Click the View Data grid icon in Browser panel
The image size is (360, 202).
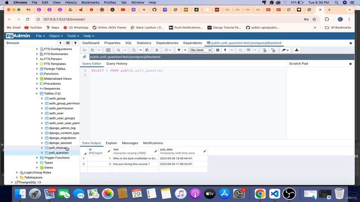point(67,43)
